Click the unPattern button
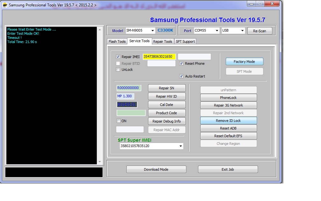The height and width of the screenshot is (201, 321). click(x=228, y=90)
